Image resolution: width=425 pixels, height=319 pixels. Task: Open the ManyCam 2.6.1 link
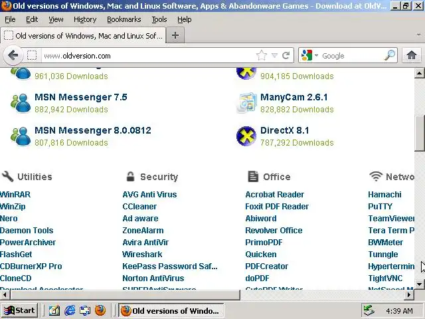coord(294,97)
